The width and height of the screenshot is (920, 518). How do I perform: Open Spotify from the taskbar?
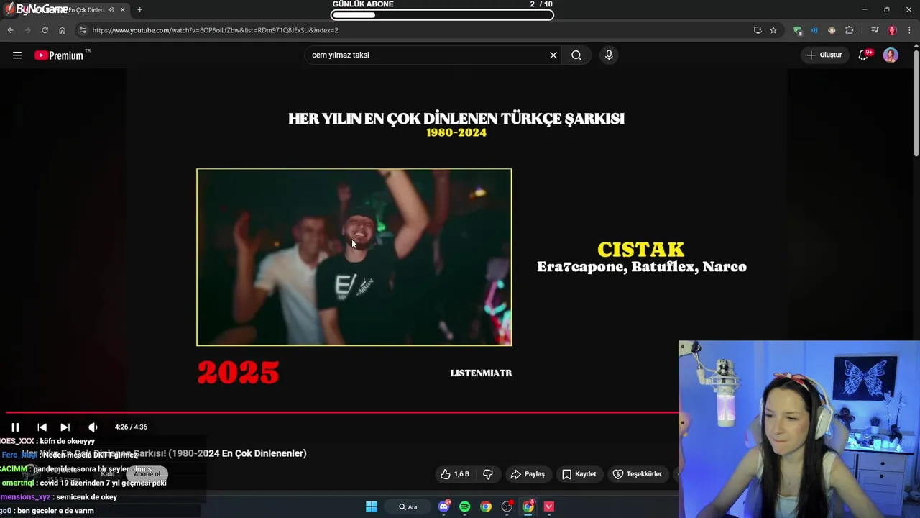click(x=464, y=506)
